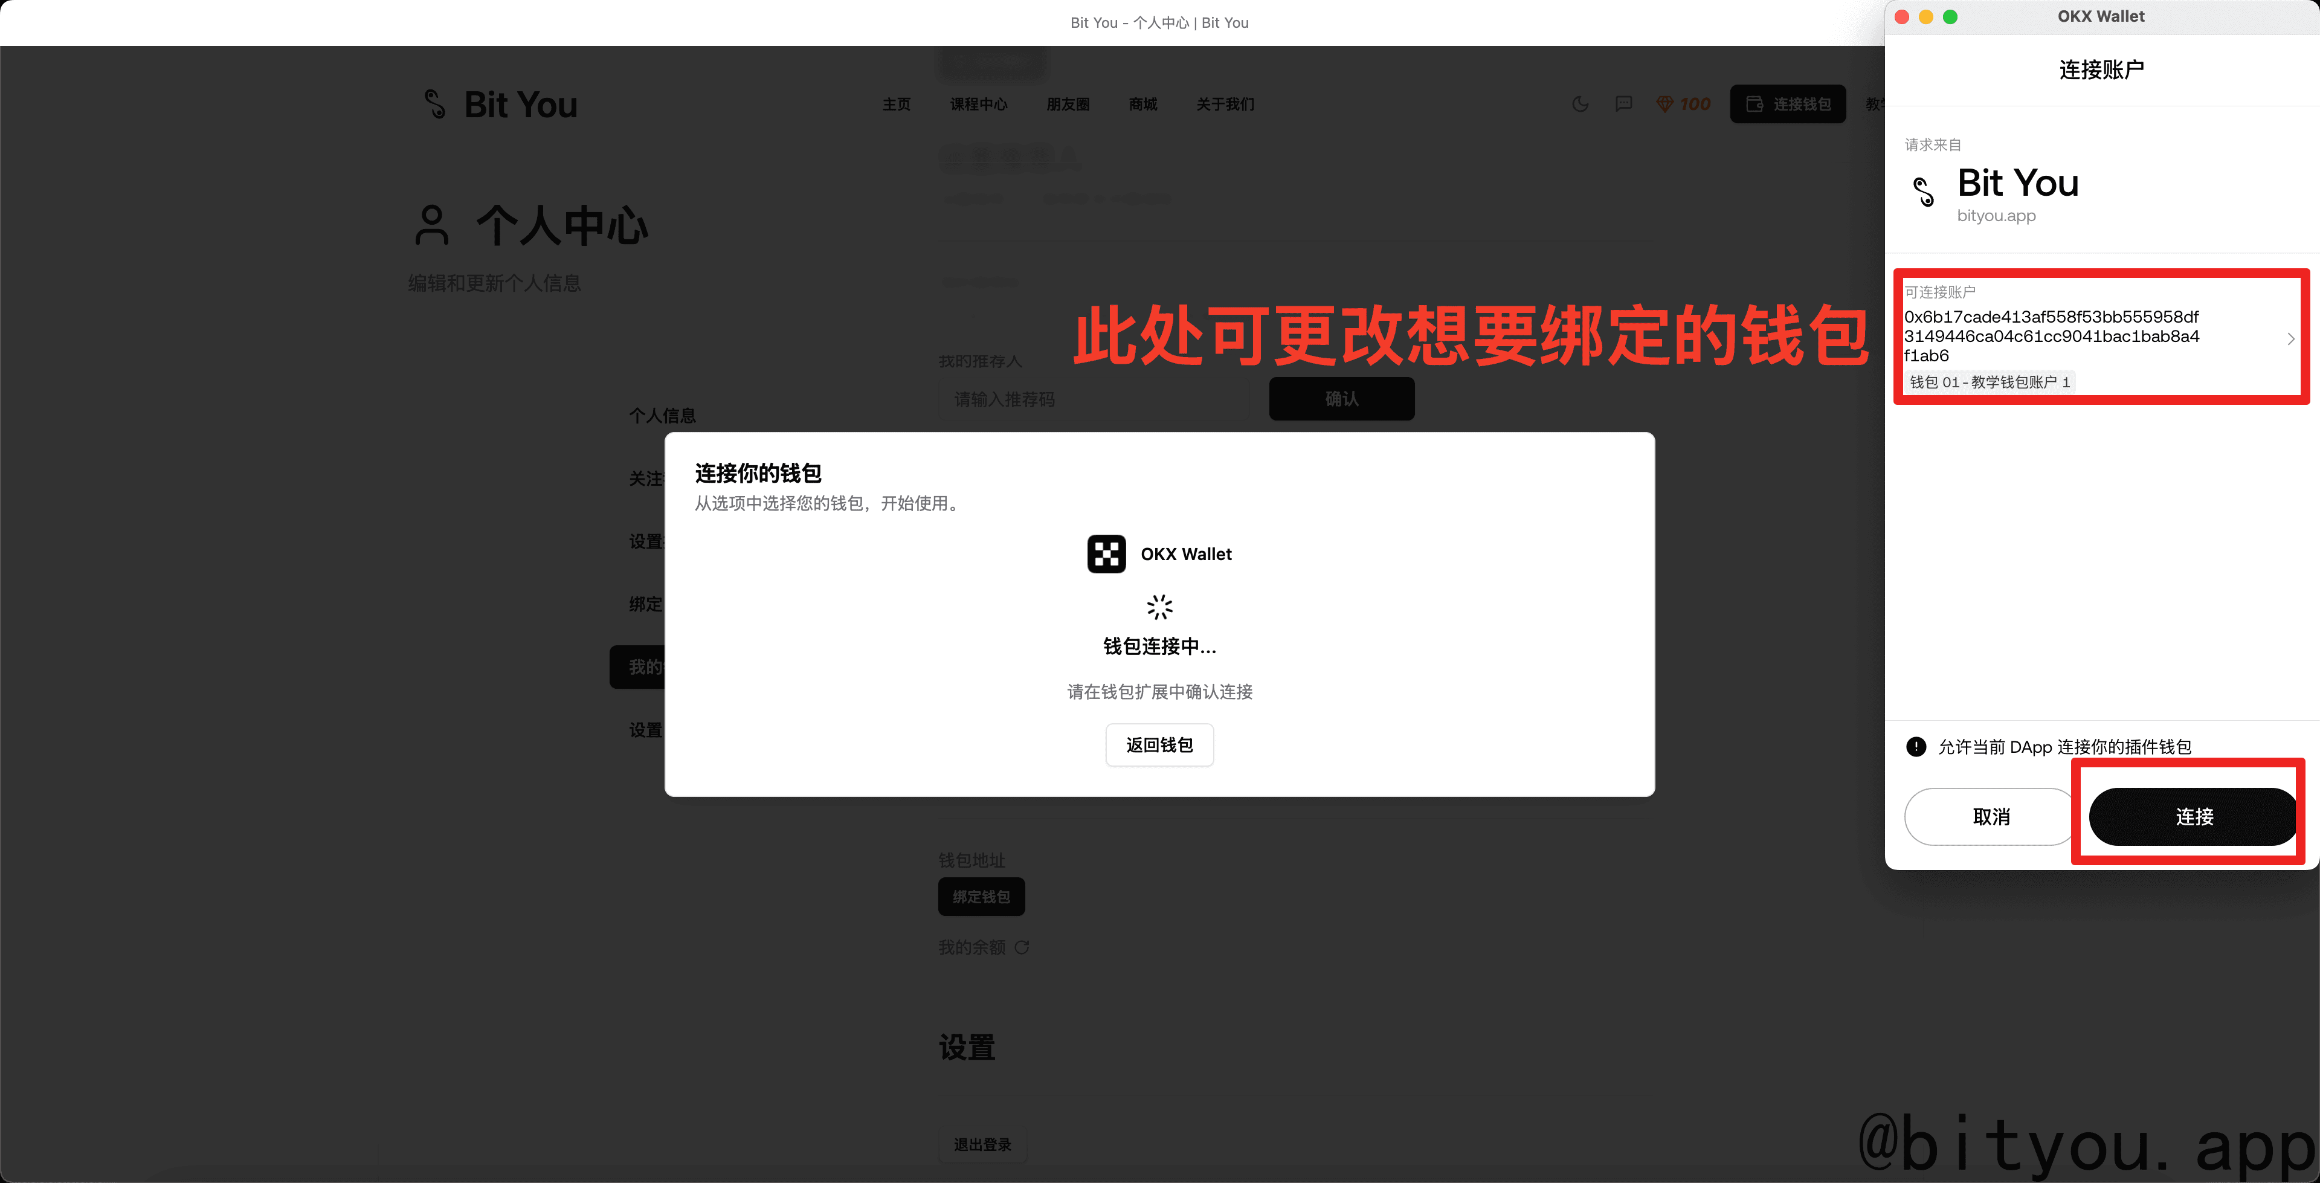Click the loading spinner icon in dialog
2320x1183 pixels.
(x=1159, y=607)
